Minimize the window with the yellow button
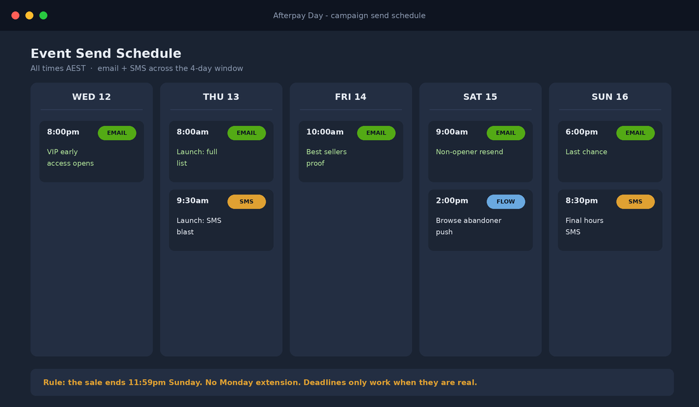The image size is (699, 407). click(29, 16)
